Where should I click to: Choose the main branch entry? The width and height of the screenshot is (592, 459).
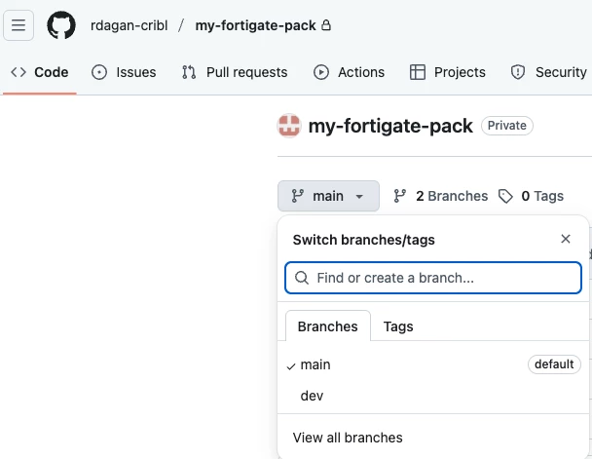(433, 364)
